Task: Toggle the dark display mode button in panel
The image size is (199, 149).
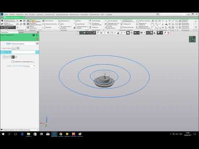Action: [13, 57]
